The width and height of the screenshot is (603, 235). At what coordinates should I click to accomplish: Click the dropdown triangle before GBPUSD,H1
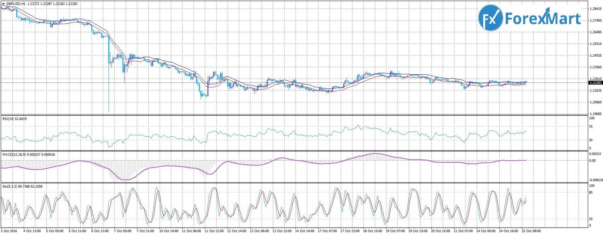click(x=3, y=3)
